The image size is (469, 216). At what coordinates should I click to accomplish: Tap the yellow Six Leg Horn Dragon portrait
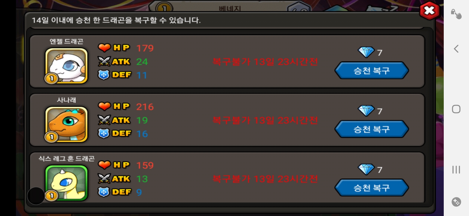pyautogui.click(x=66, y=183)
